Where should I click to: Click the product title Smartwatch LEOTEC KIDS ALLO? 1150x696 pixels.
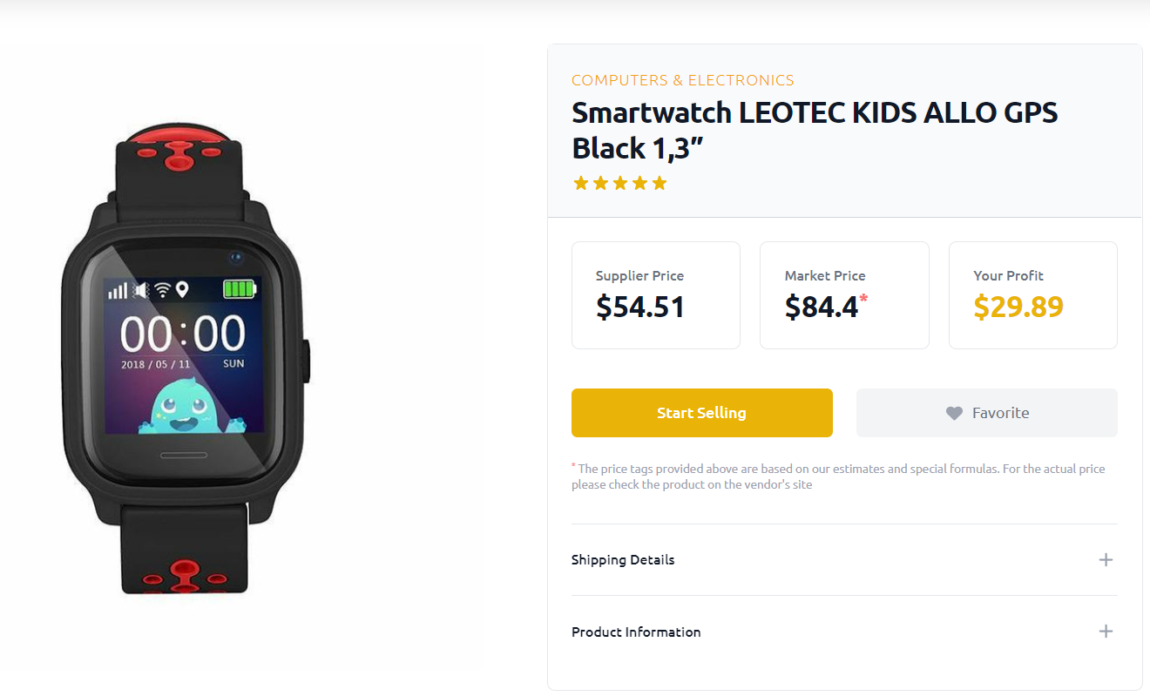tap(815, 131)
